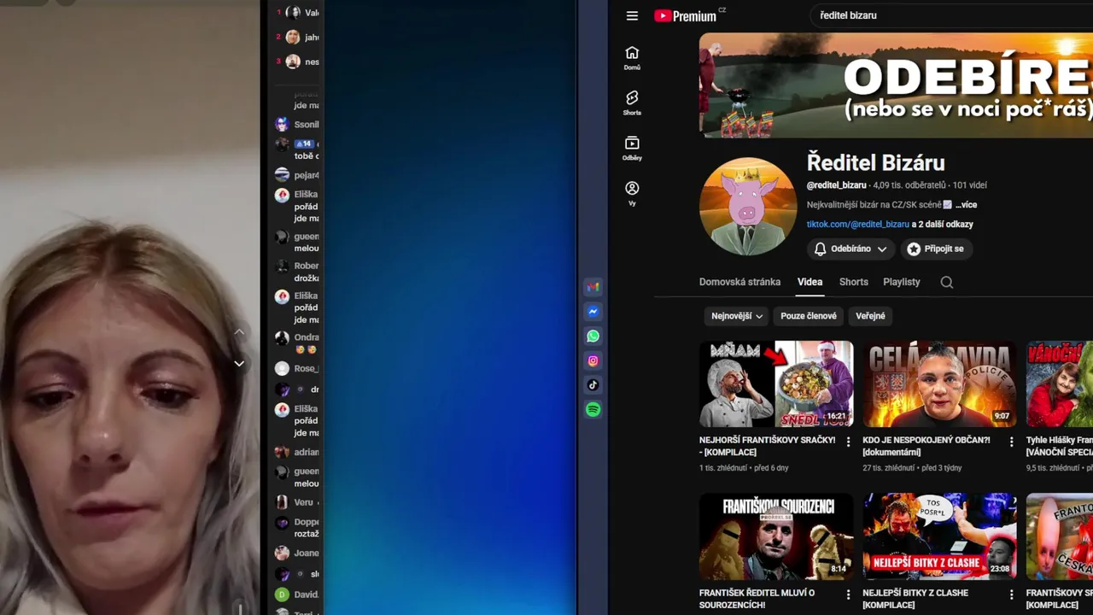
Task: Click the CELÁ PRAVDA 9:07 thumbnail
Action: pos(939,384)
